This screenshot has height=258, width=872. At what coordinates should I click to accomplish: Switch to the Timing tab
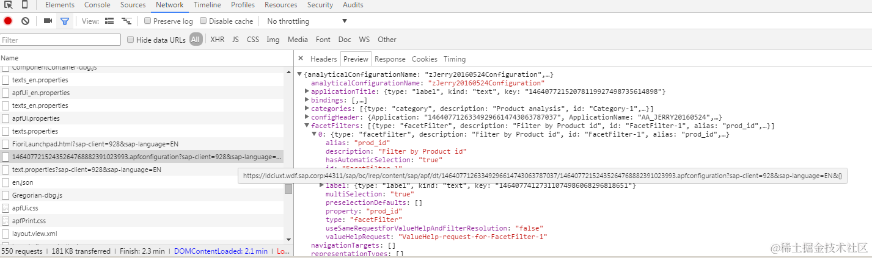click(455, 59)
